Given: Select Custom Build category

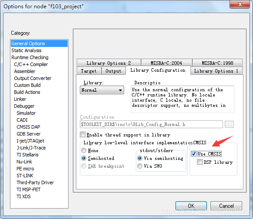Looking at the screenshot, I should (x=27, y=85).
